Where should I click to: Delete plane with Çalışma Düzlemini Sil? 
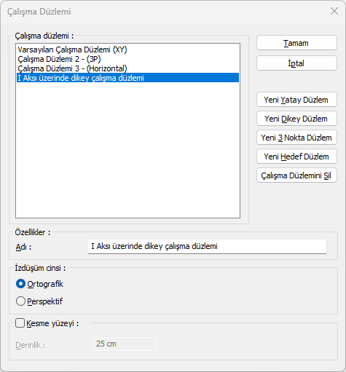(x=296, y=175)
